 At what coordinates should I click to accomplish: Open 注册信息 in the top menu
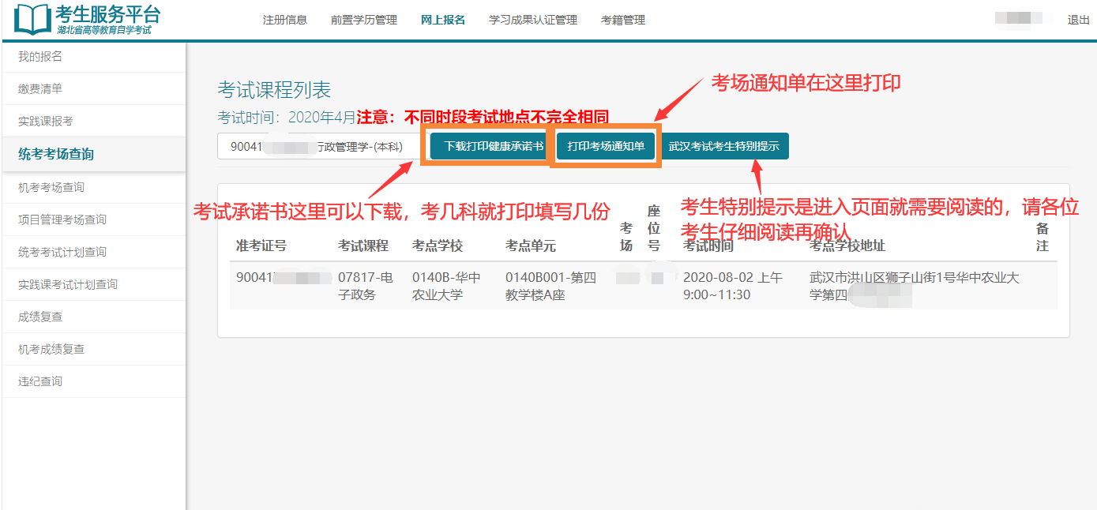(284, 20)
